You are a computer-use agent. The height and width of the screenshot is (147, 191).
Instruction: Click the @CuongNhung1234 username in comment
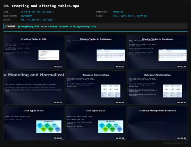click(28, 26)
